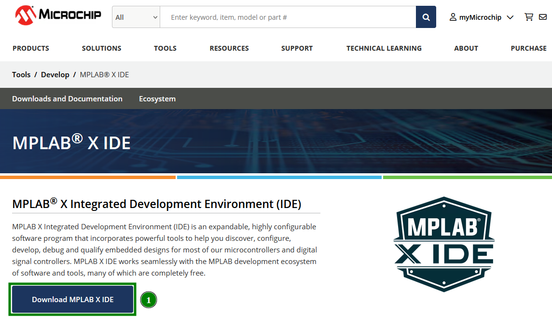This screenshot has height=320, width=552.
Task: Open the ABOUT menu
Action: (466, 48)
